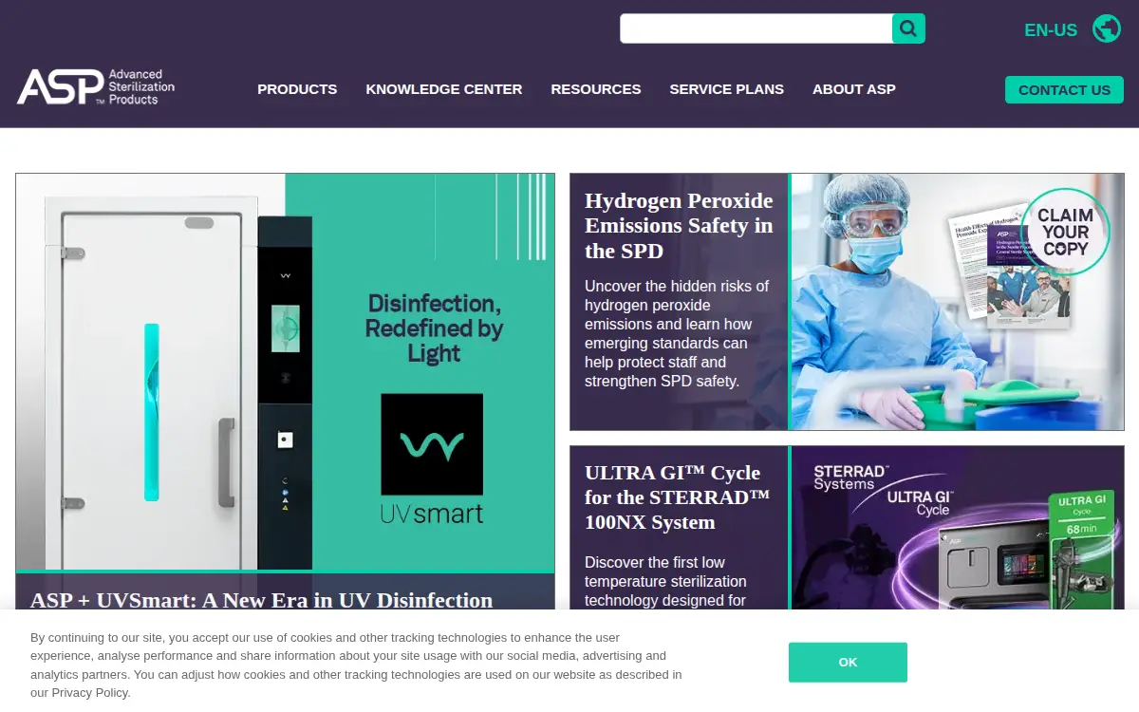
Task: Open the Hydrogen Peroxide Emissions Safety headline
Action: pos(679,226)
